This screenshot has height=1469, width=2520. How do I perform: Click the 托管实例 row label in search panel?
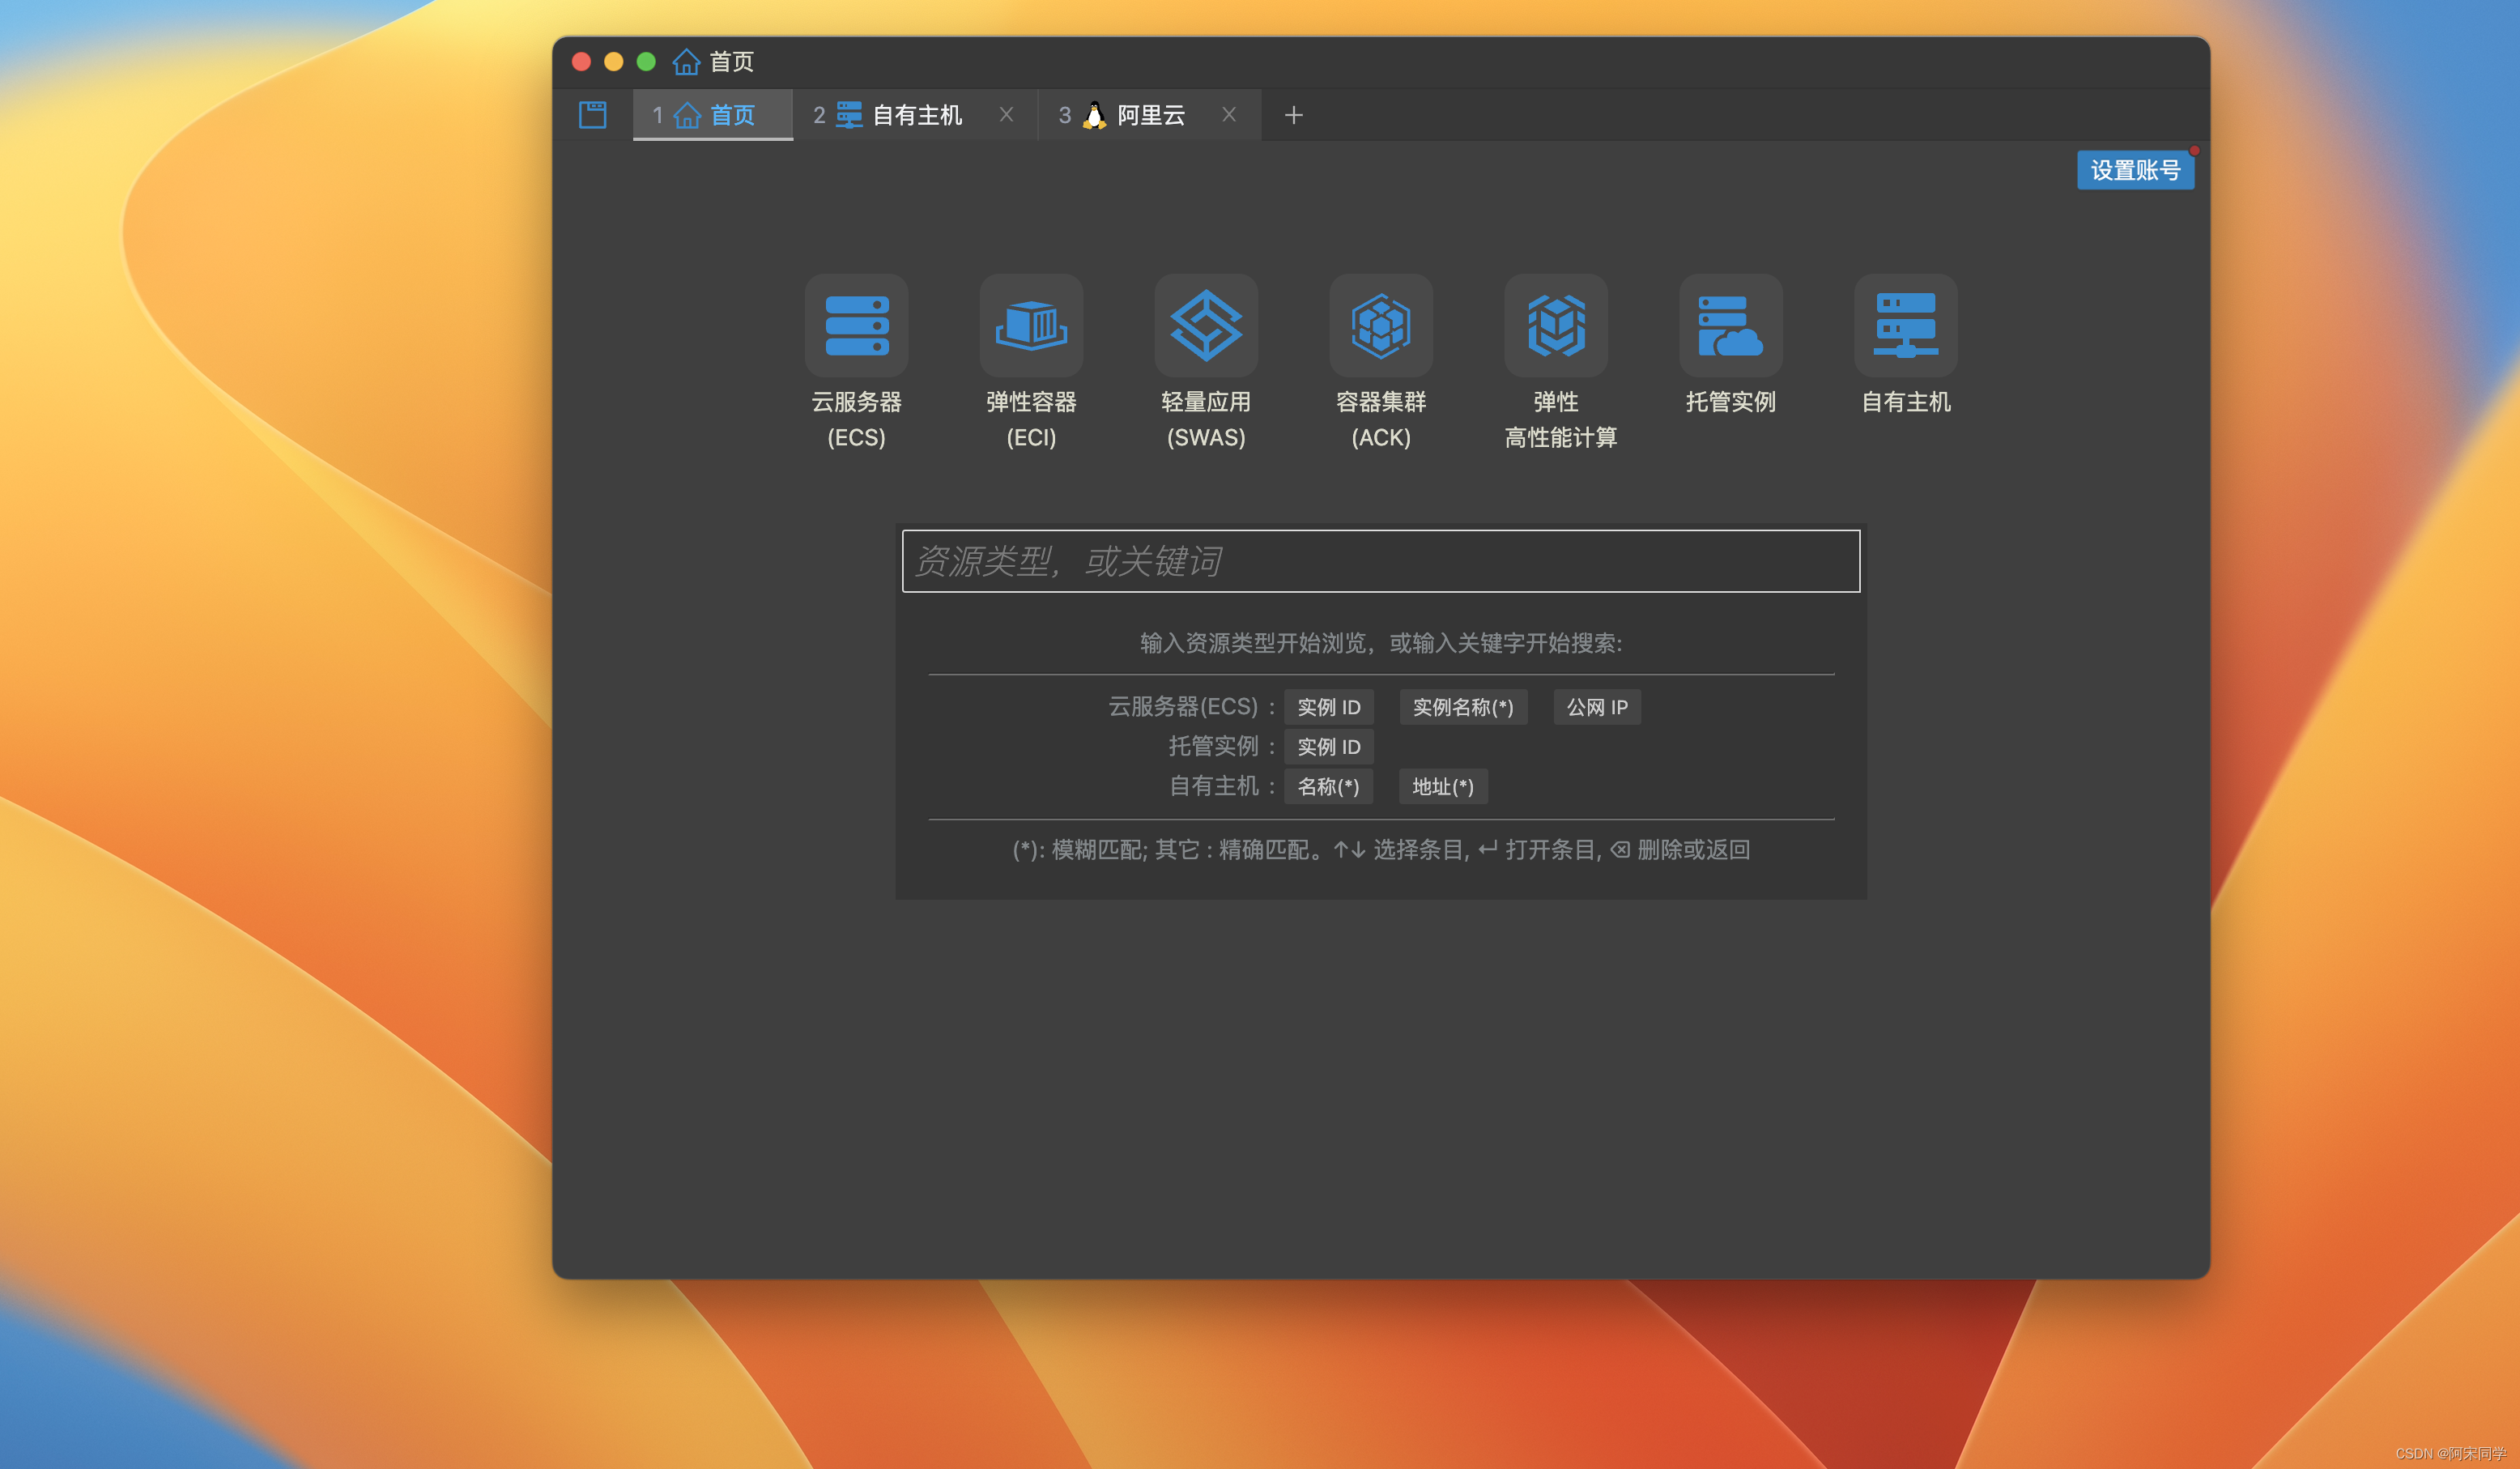[x=1213, y=746]
